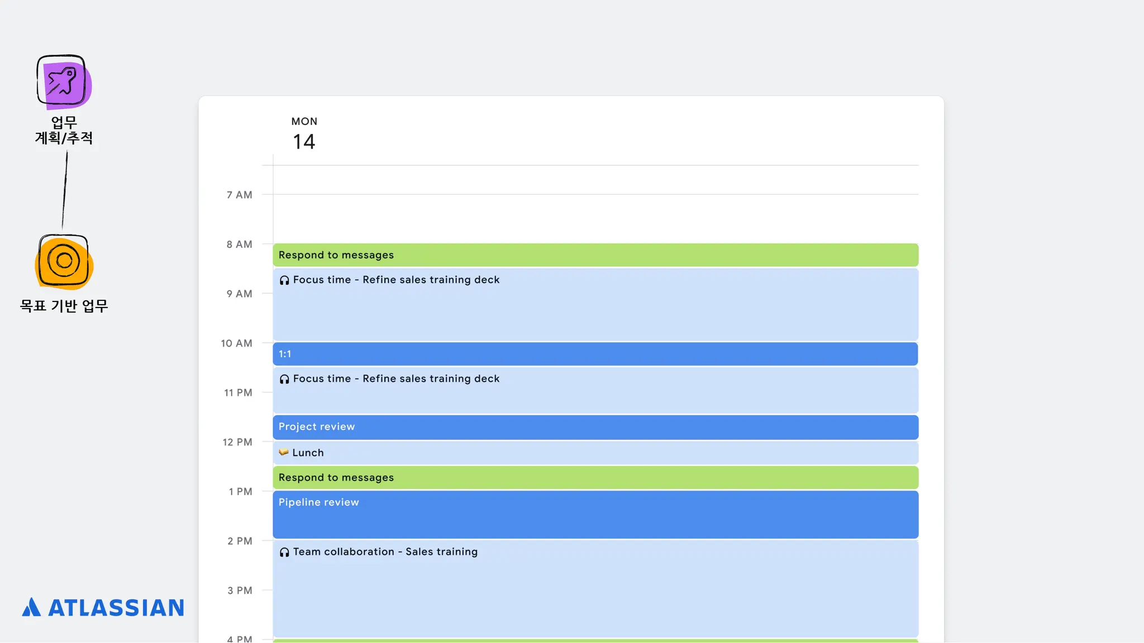This screenshot has width=1144, height=643.
Task: Click the ATLASSIAN wordmark text
Action: click(x=116, y=608)
